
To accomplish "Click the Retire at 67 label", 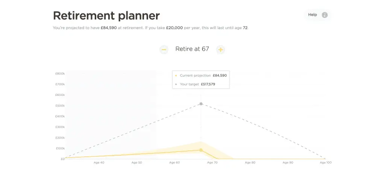I will (x=192, y=49).
